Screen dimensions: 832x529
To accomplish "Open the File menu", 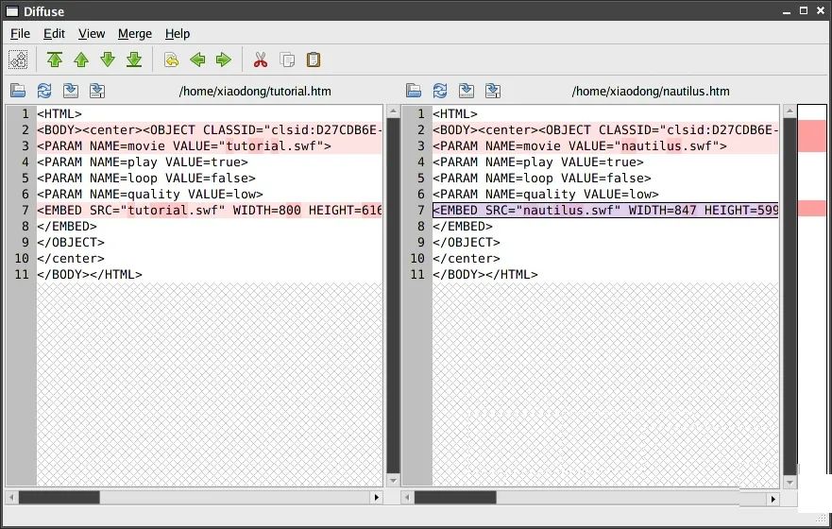I will point(20,33).
